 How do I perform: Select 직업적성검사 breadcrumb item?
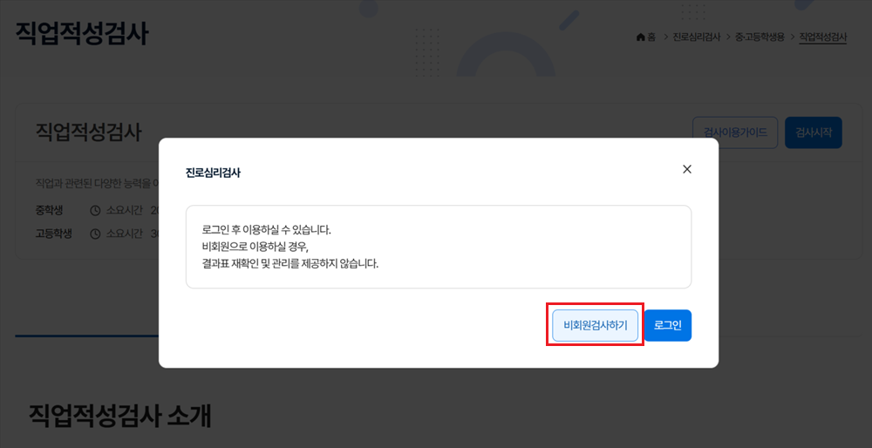tap(822, 37)
